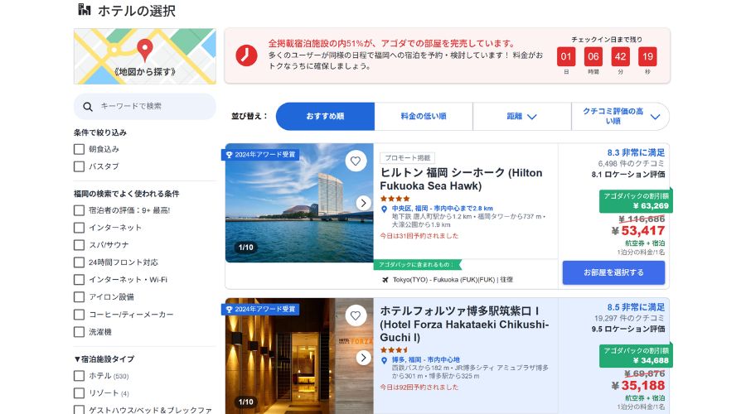This screenshot has height=414, width=746.
Task: Click the Hotel Forza star rating icons
Action: pyautogui.click(x=394, y=350)
